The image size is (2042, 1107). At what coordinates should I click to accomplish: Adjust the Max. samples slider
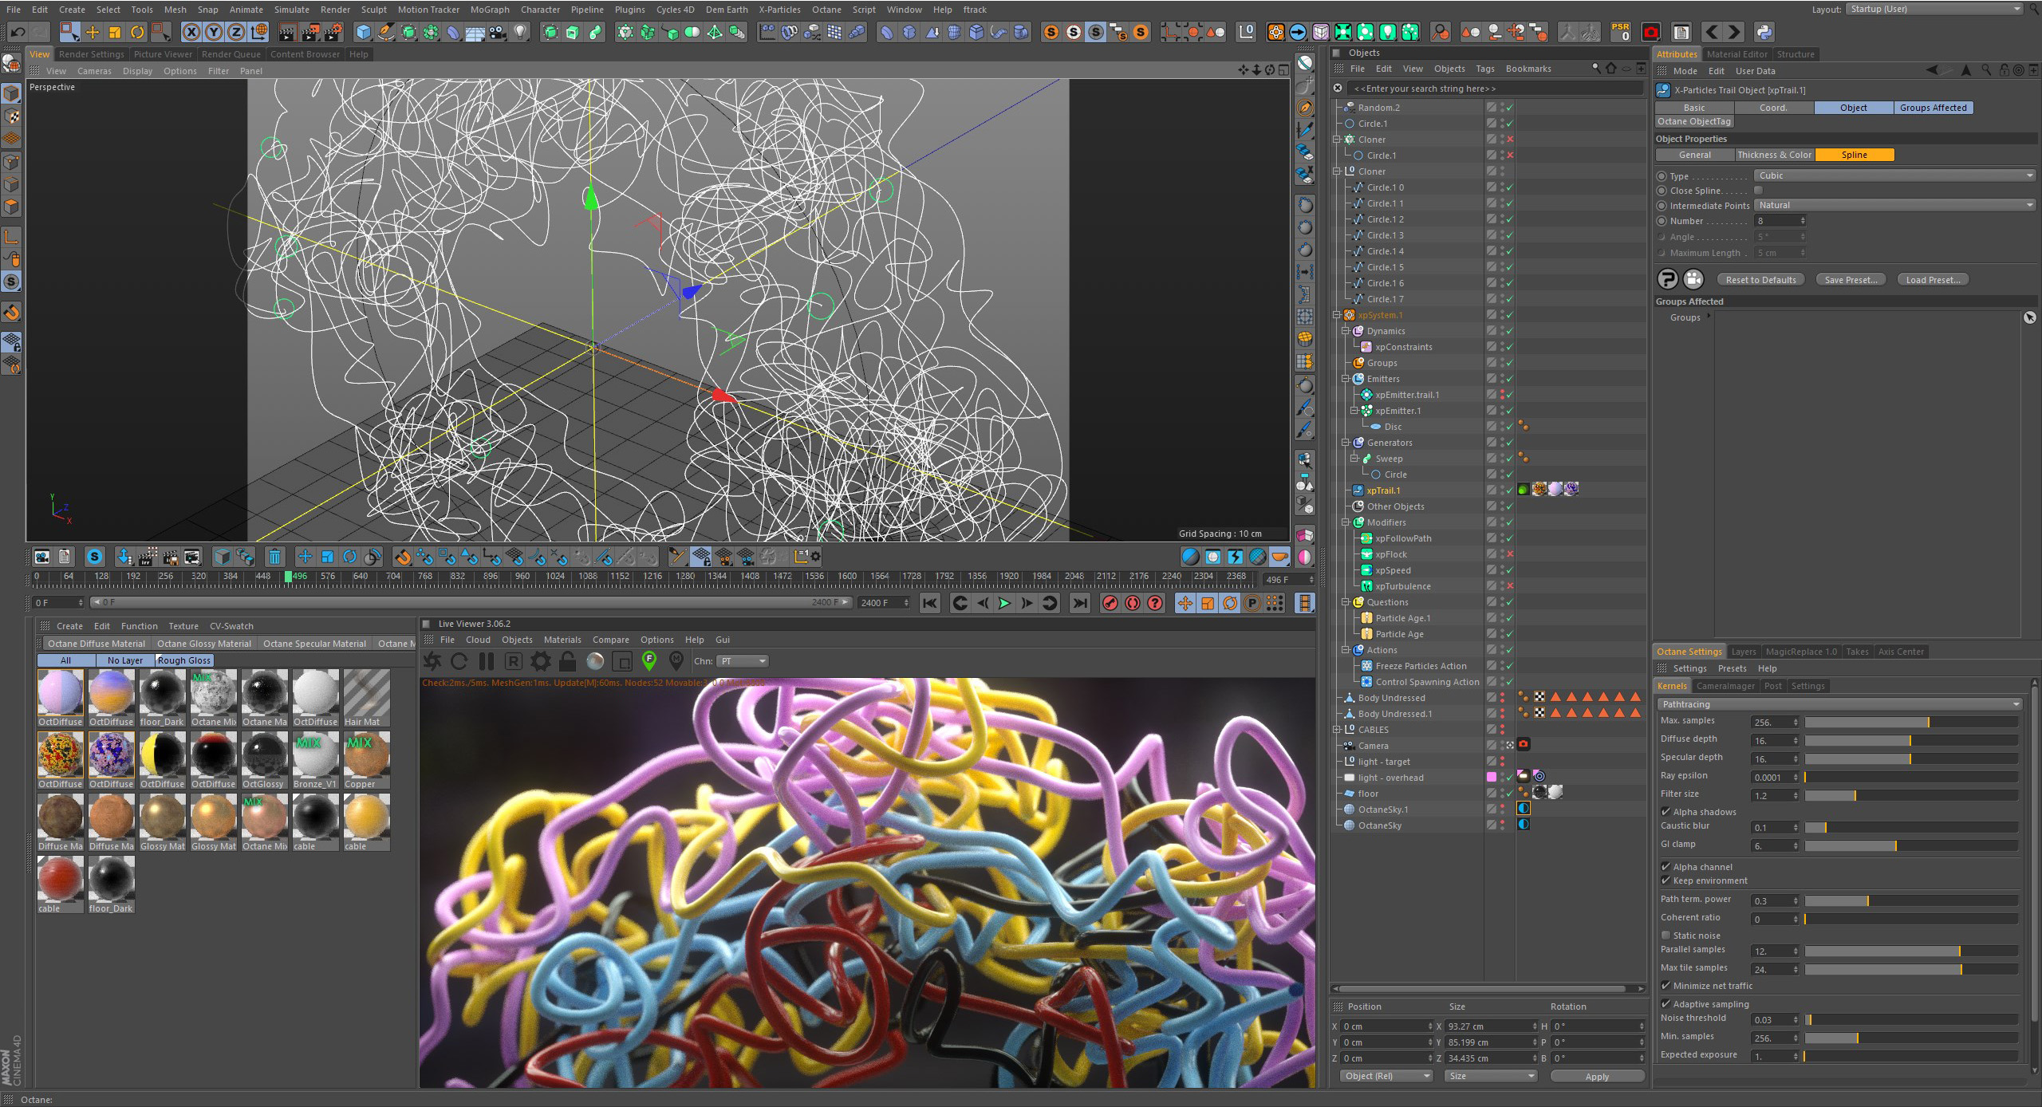pyautogui.click(x=1911, y=723)
